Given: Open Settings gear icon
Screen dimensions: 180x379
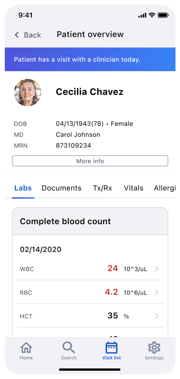Looking at the screenshot, I should [154, 348].
